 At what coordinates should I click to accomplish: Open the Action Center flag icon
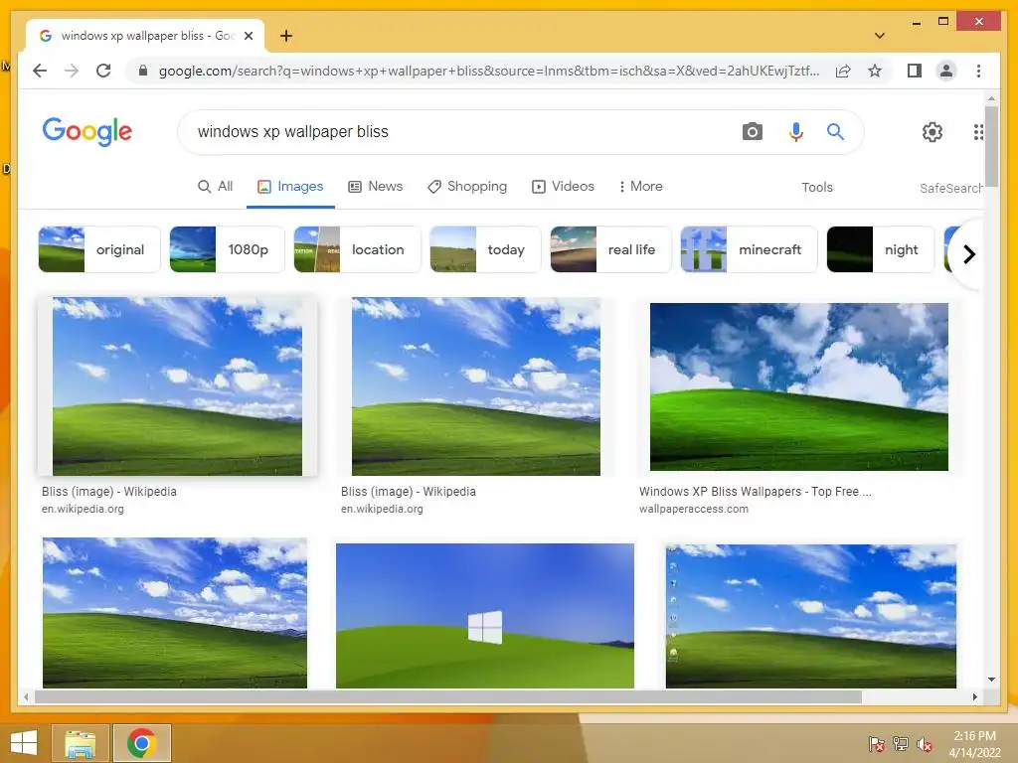point(876,744)
